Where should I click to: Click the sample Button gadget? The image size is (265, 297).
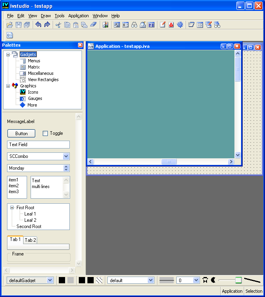click(x=21, y=134)
